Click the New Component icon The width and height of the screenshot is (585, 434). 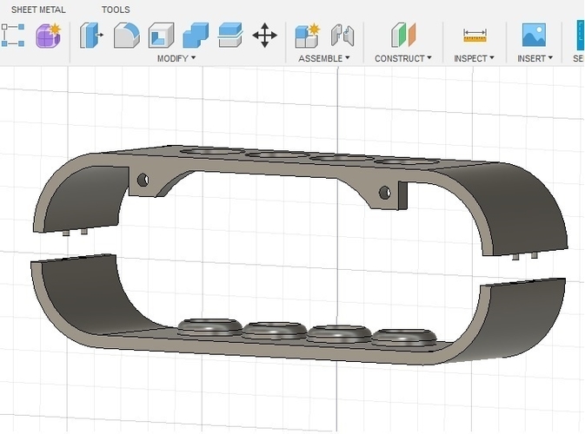tap(308, 35)
